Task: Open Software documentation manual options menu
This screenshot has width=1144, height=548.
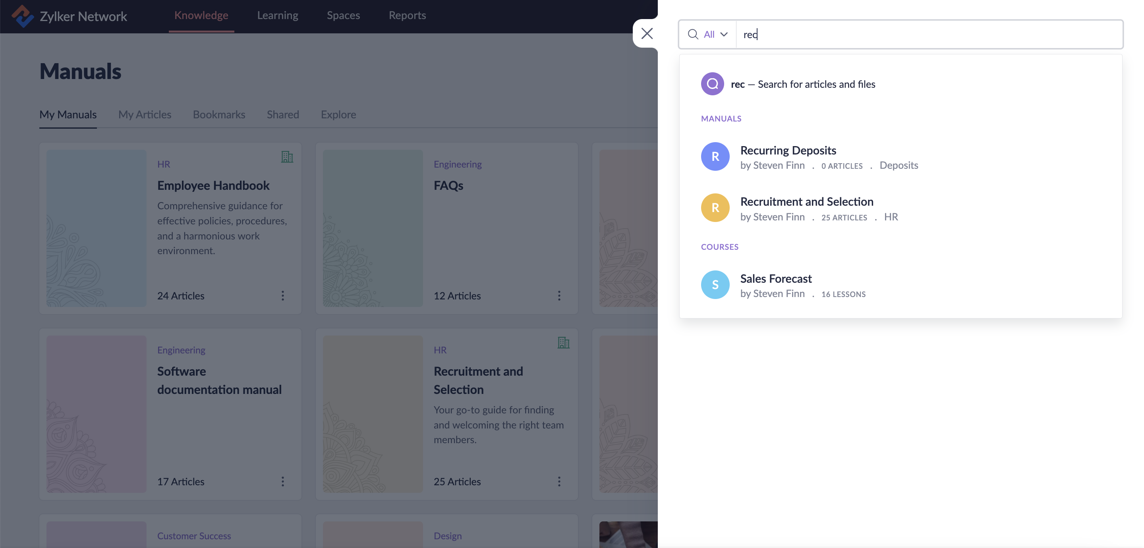Action: (282, 481)
